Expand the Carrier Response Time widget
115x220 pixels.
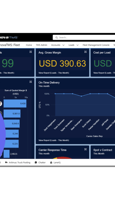point(86,149)
